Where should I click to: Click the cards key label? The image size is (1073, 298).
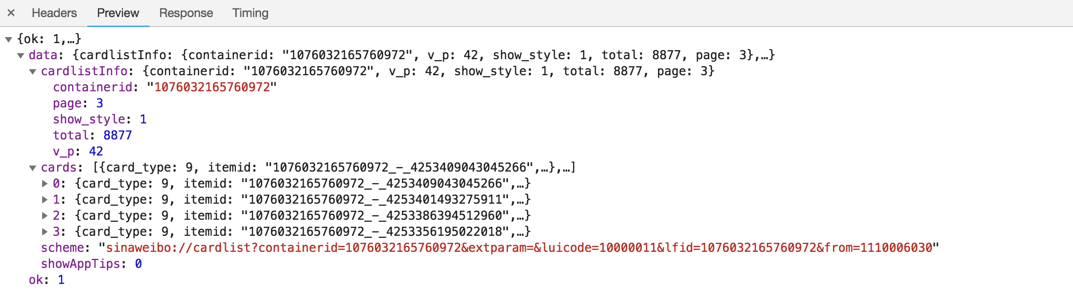[x=59, y=168]
